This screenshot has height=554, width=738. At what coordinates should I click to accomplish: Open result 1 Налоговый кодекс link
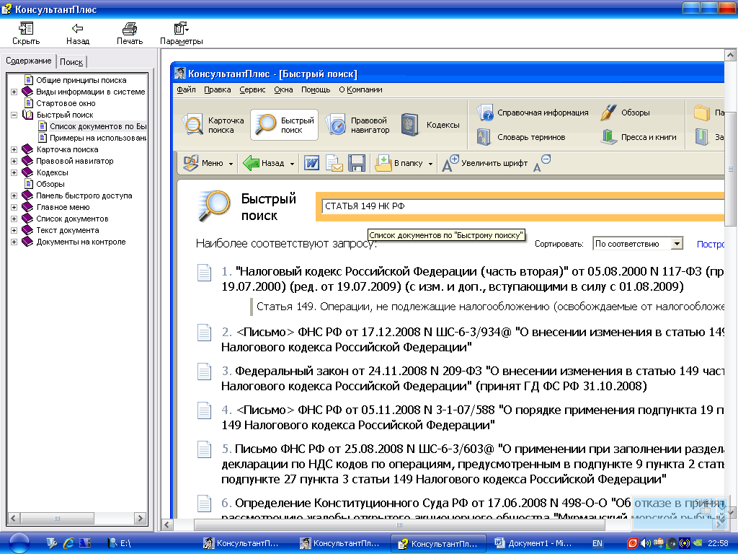coord(472,279)
